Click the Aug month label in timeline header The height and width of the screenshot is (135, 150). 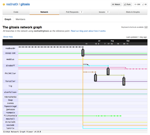click(112, 41)
